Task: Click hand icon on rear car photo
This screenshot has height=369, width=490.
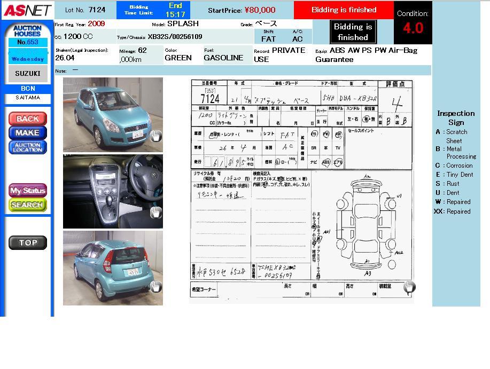Action: (155, 287)
